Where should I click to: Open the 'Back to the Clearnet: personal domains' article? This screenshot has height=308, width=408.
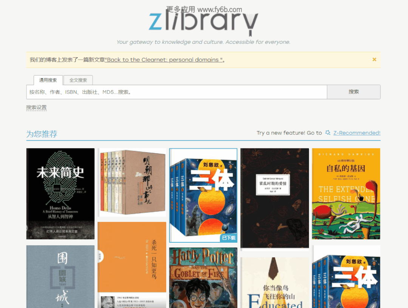[164, 60]
